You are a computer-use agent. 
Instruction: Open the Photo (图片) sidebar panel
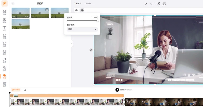(x=5, y=52)
